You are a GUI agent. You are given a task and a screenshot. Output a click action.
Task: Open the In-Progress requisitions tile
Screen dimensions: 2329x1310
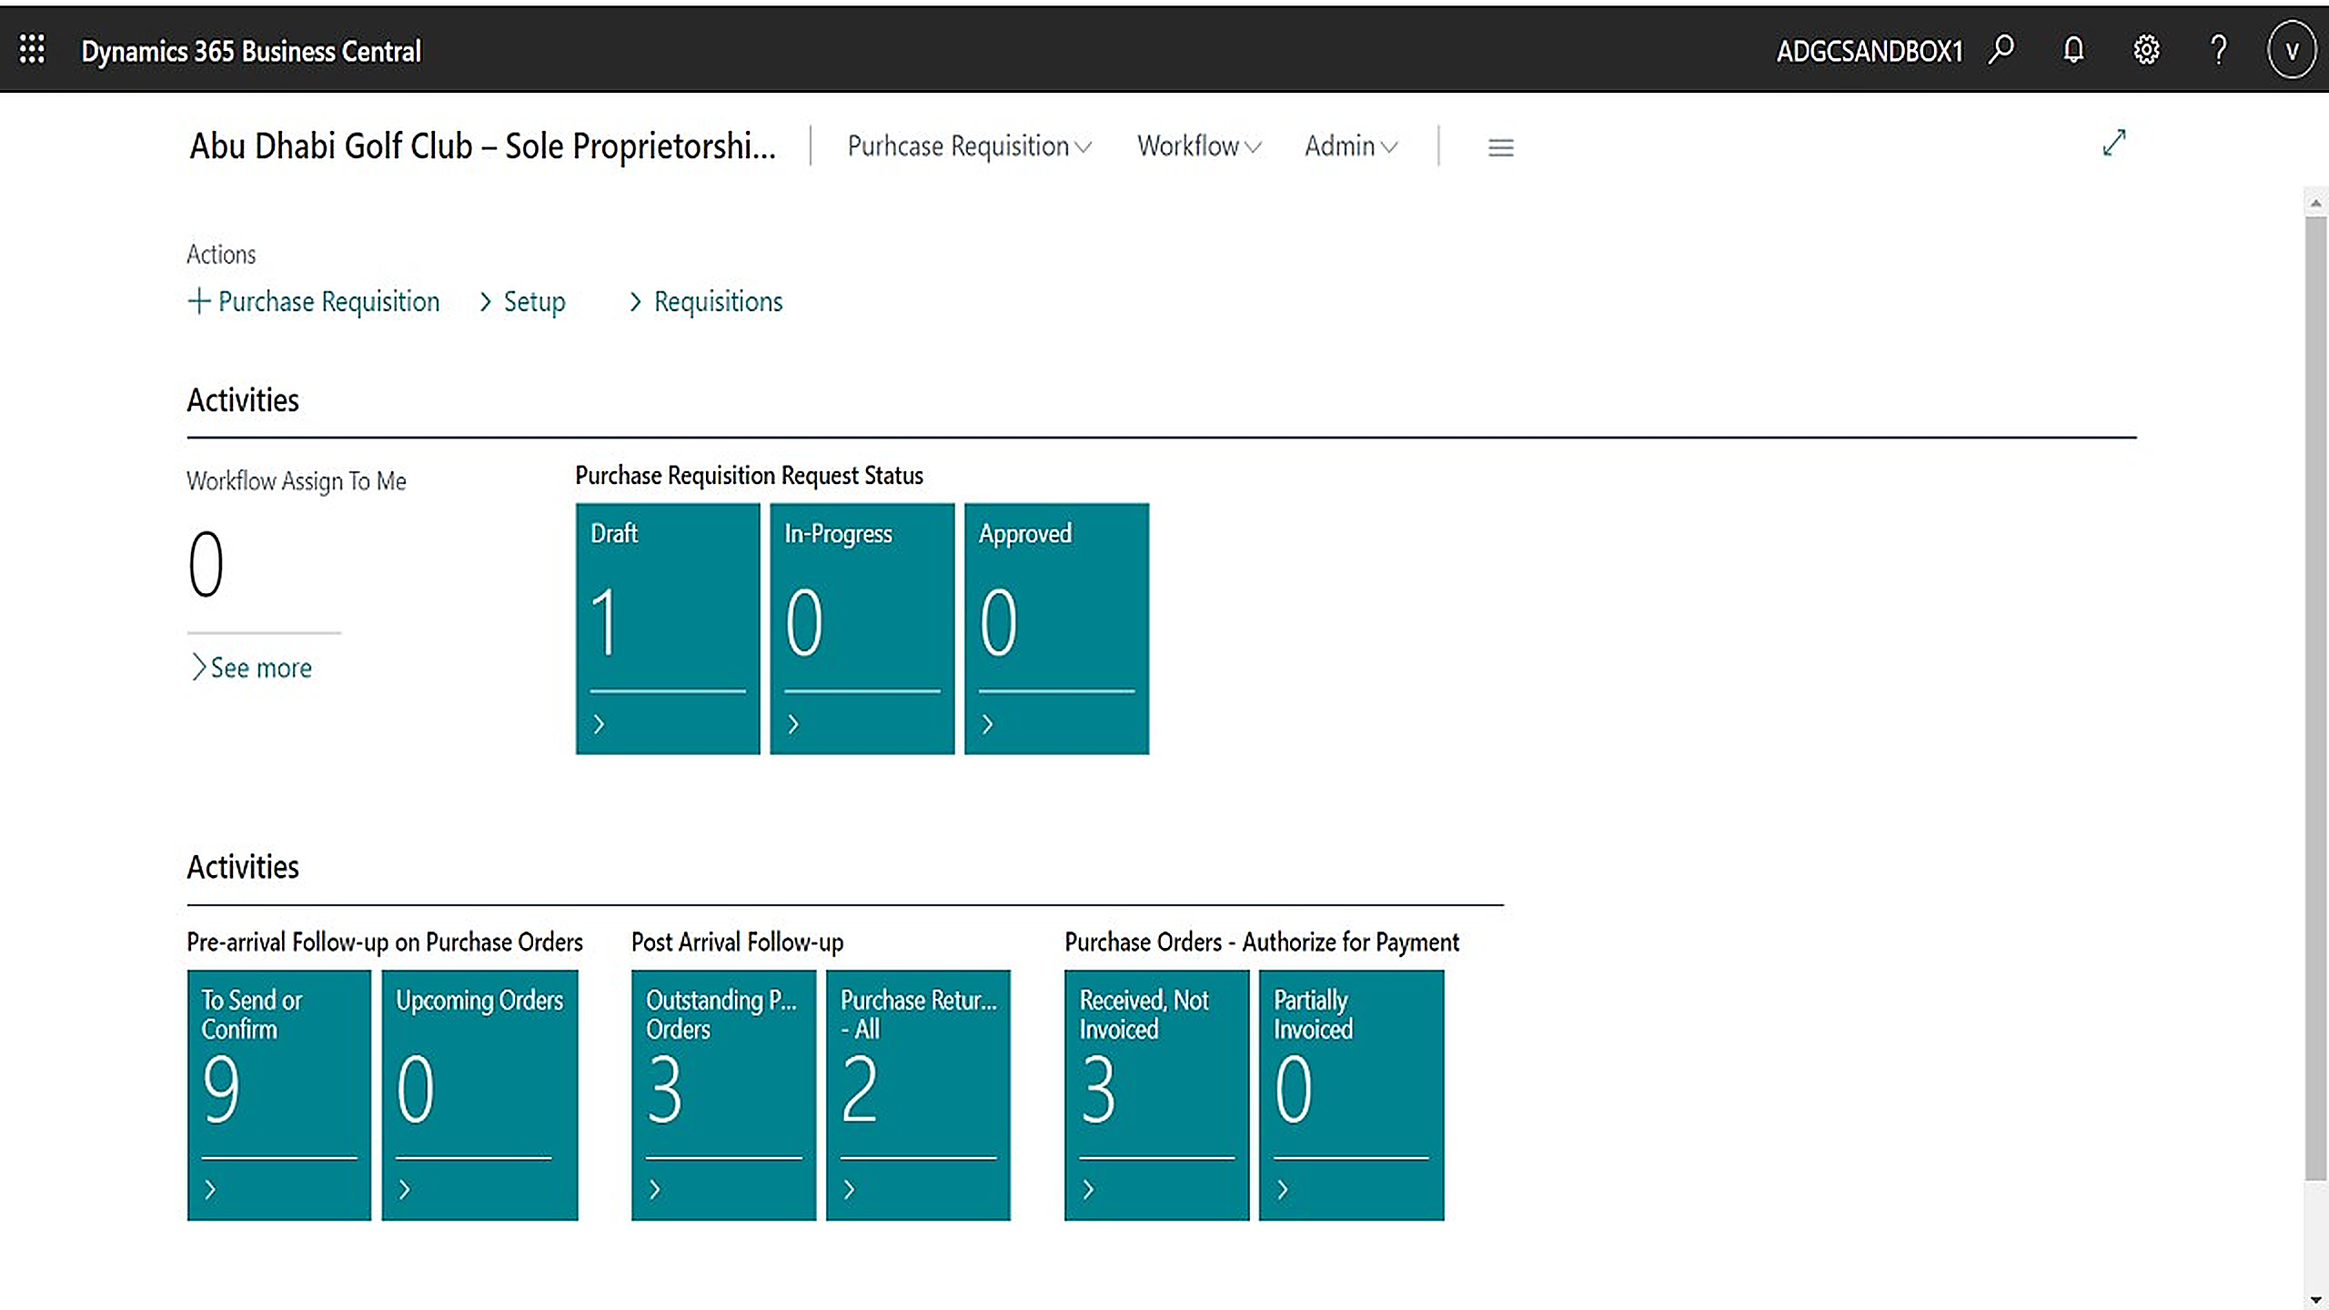click(862, 629)
